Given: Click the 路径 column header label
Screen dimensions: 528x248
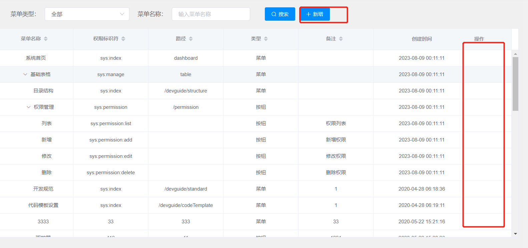Looking at the screenshot, I should click(181, 39).
